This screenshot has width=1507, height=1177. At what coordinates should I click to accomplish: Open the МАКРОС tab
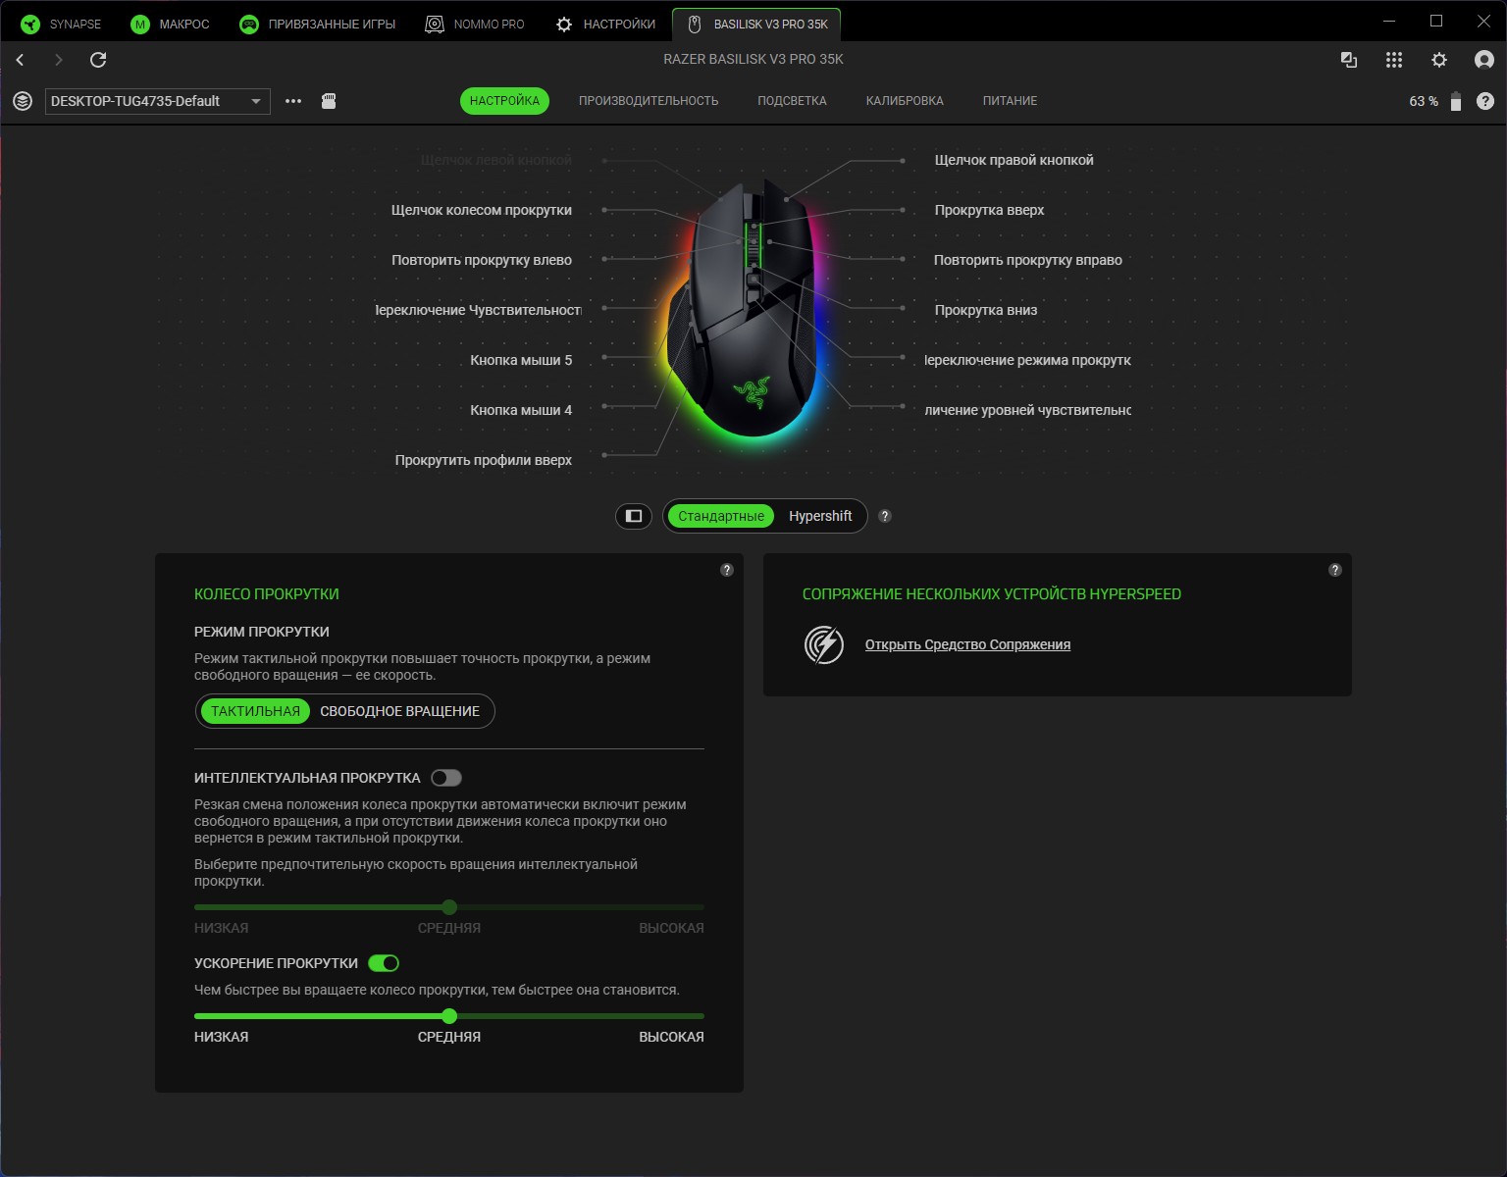pyautogui.click(x=171, y=24)
